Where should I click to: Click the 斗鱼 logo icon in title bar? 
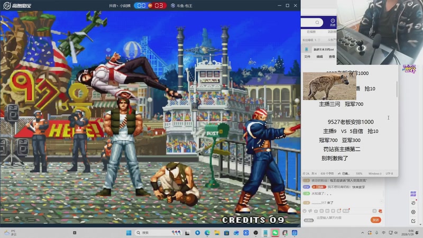(x=173, y=5)
